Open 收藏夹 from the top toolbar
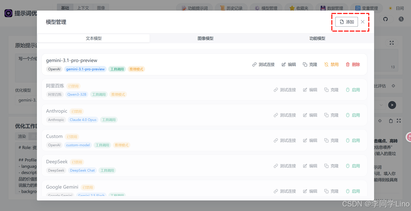 299,8
